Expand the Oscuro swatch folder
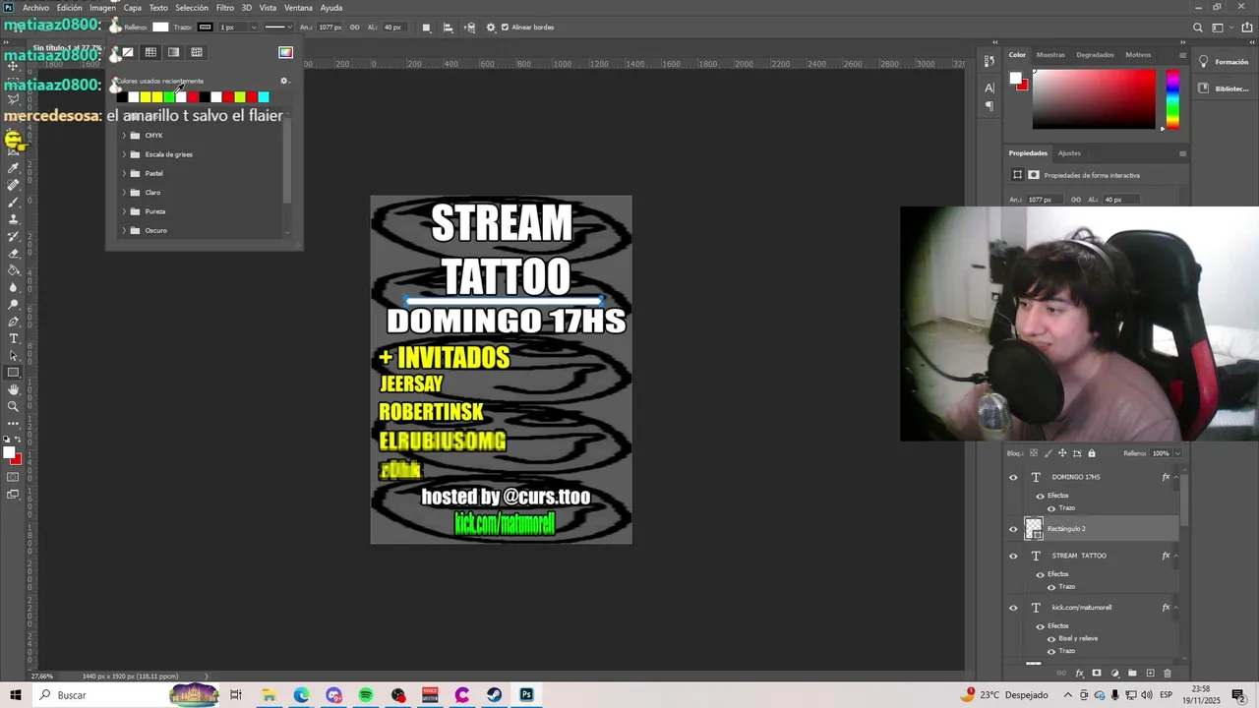Viewport: 1259px width, 708px height. (124, 230)
